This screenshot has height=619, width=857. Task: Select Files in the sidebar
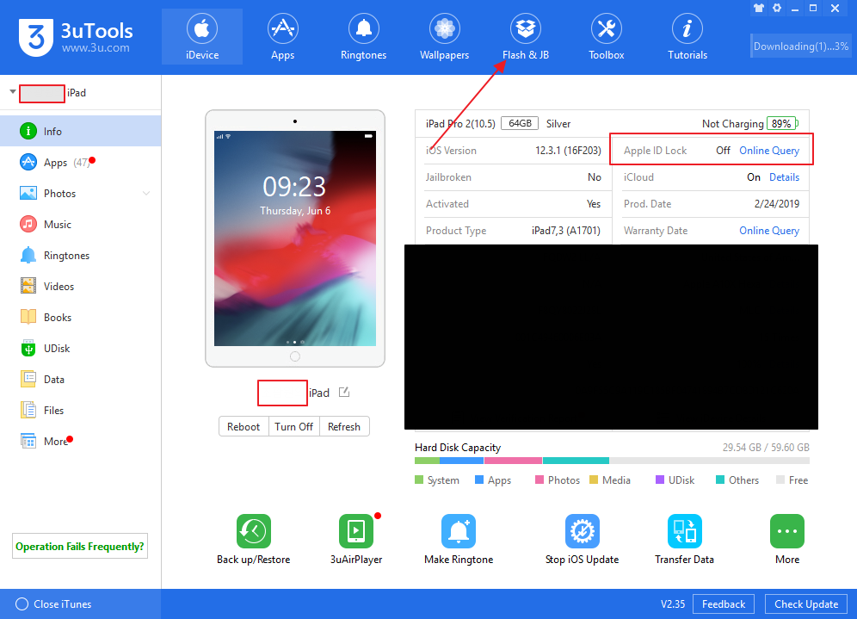[x=80, y=410]
